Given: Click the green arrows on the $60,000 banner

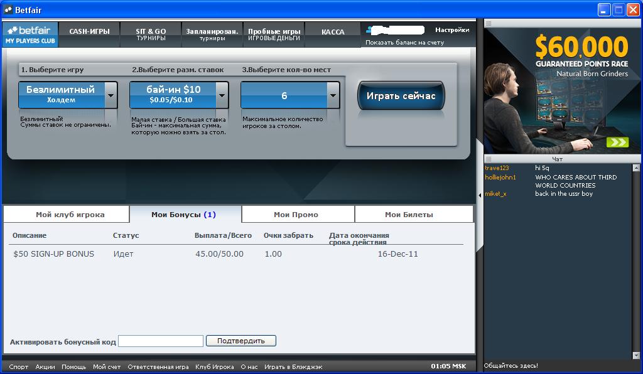Looking at the screenshot, I should (618, 142).
